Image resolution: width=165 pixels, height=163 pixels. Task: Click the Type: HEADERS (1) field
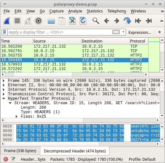(40, 112)
